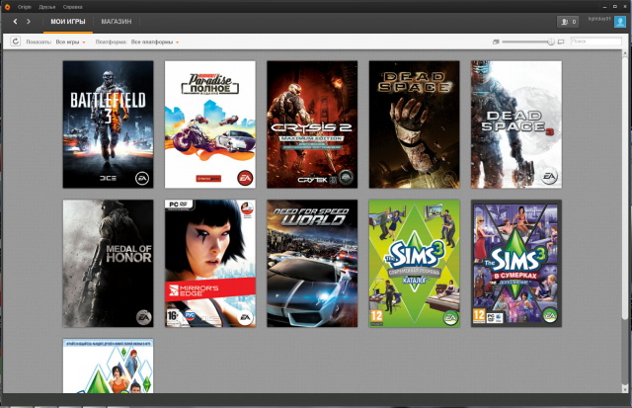Click the small thumbnails size icon
Screen dimensions: 632x408
tap(496, 41)
